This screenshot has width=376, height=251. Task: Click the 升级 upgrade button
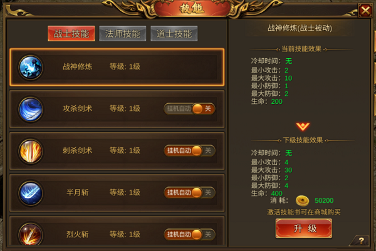tap(304, 228)
